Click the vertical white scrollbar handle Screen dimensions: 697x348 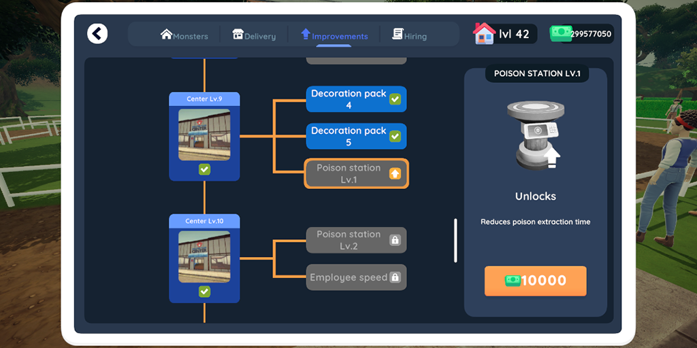click(x=455, y=240)
